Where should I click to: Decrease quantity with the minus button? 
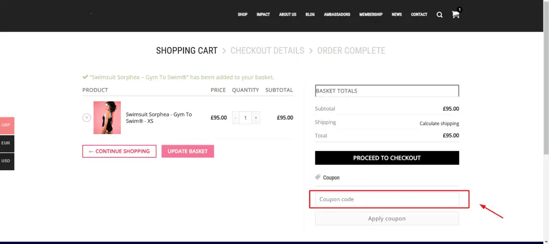pos(235,117)
